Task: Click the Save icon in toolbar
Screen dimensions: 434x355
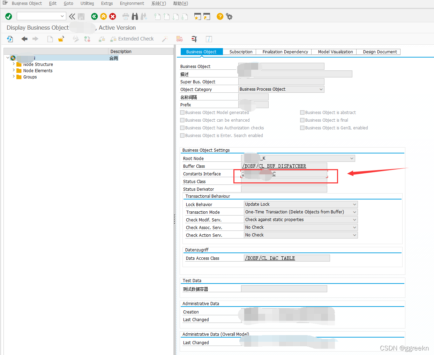Action: pos(81,16)
